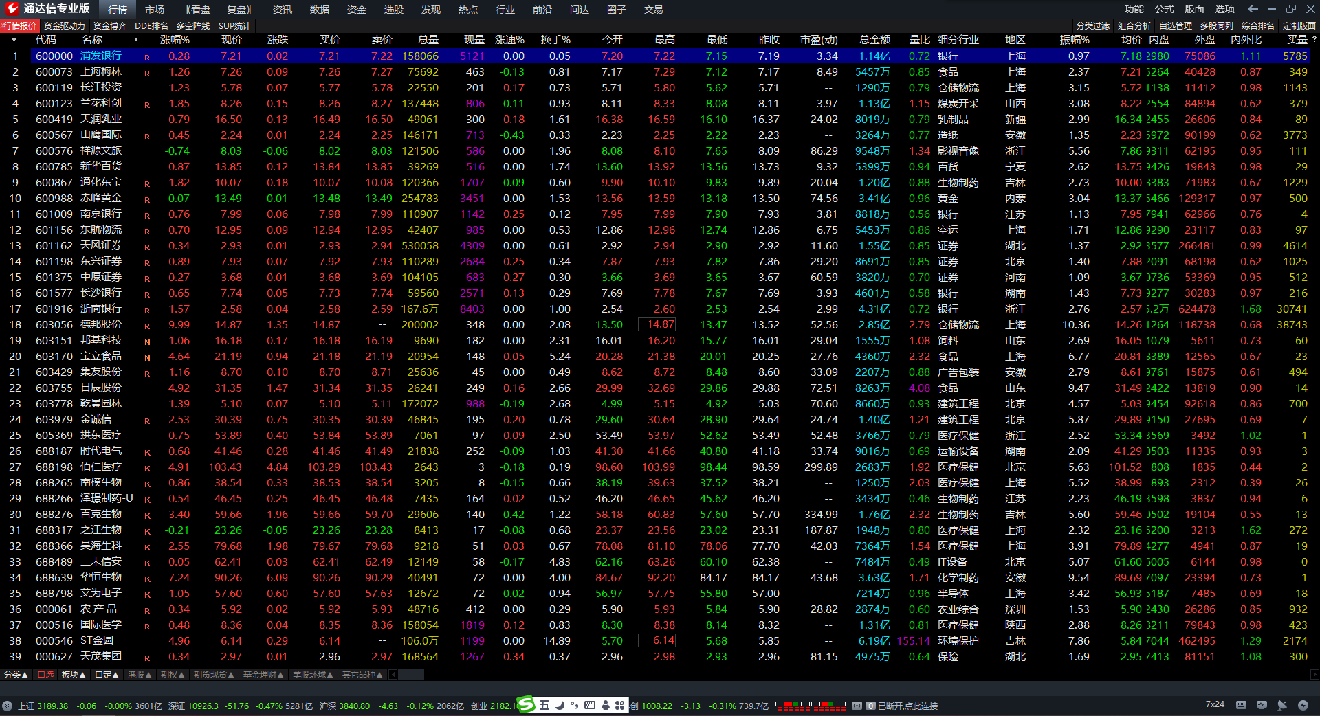Open 综合排名
This screenshot has height=716, width=1320.
pos(1258,26)
